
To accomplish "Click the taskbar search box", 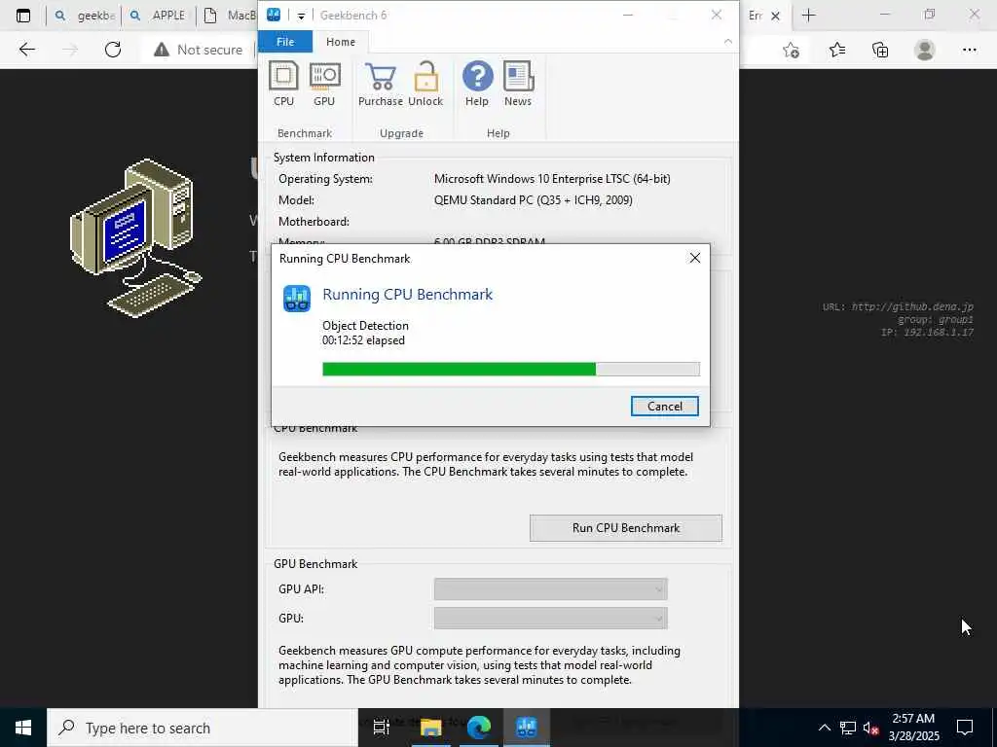I will (203, 728).
